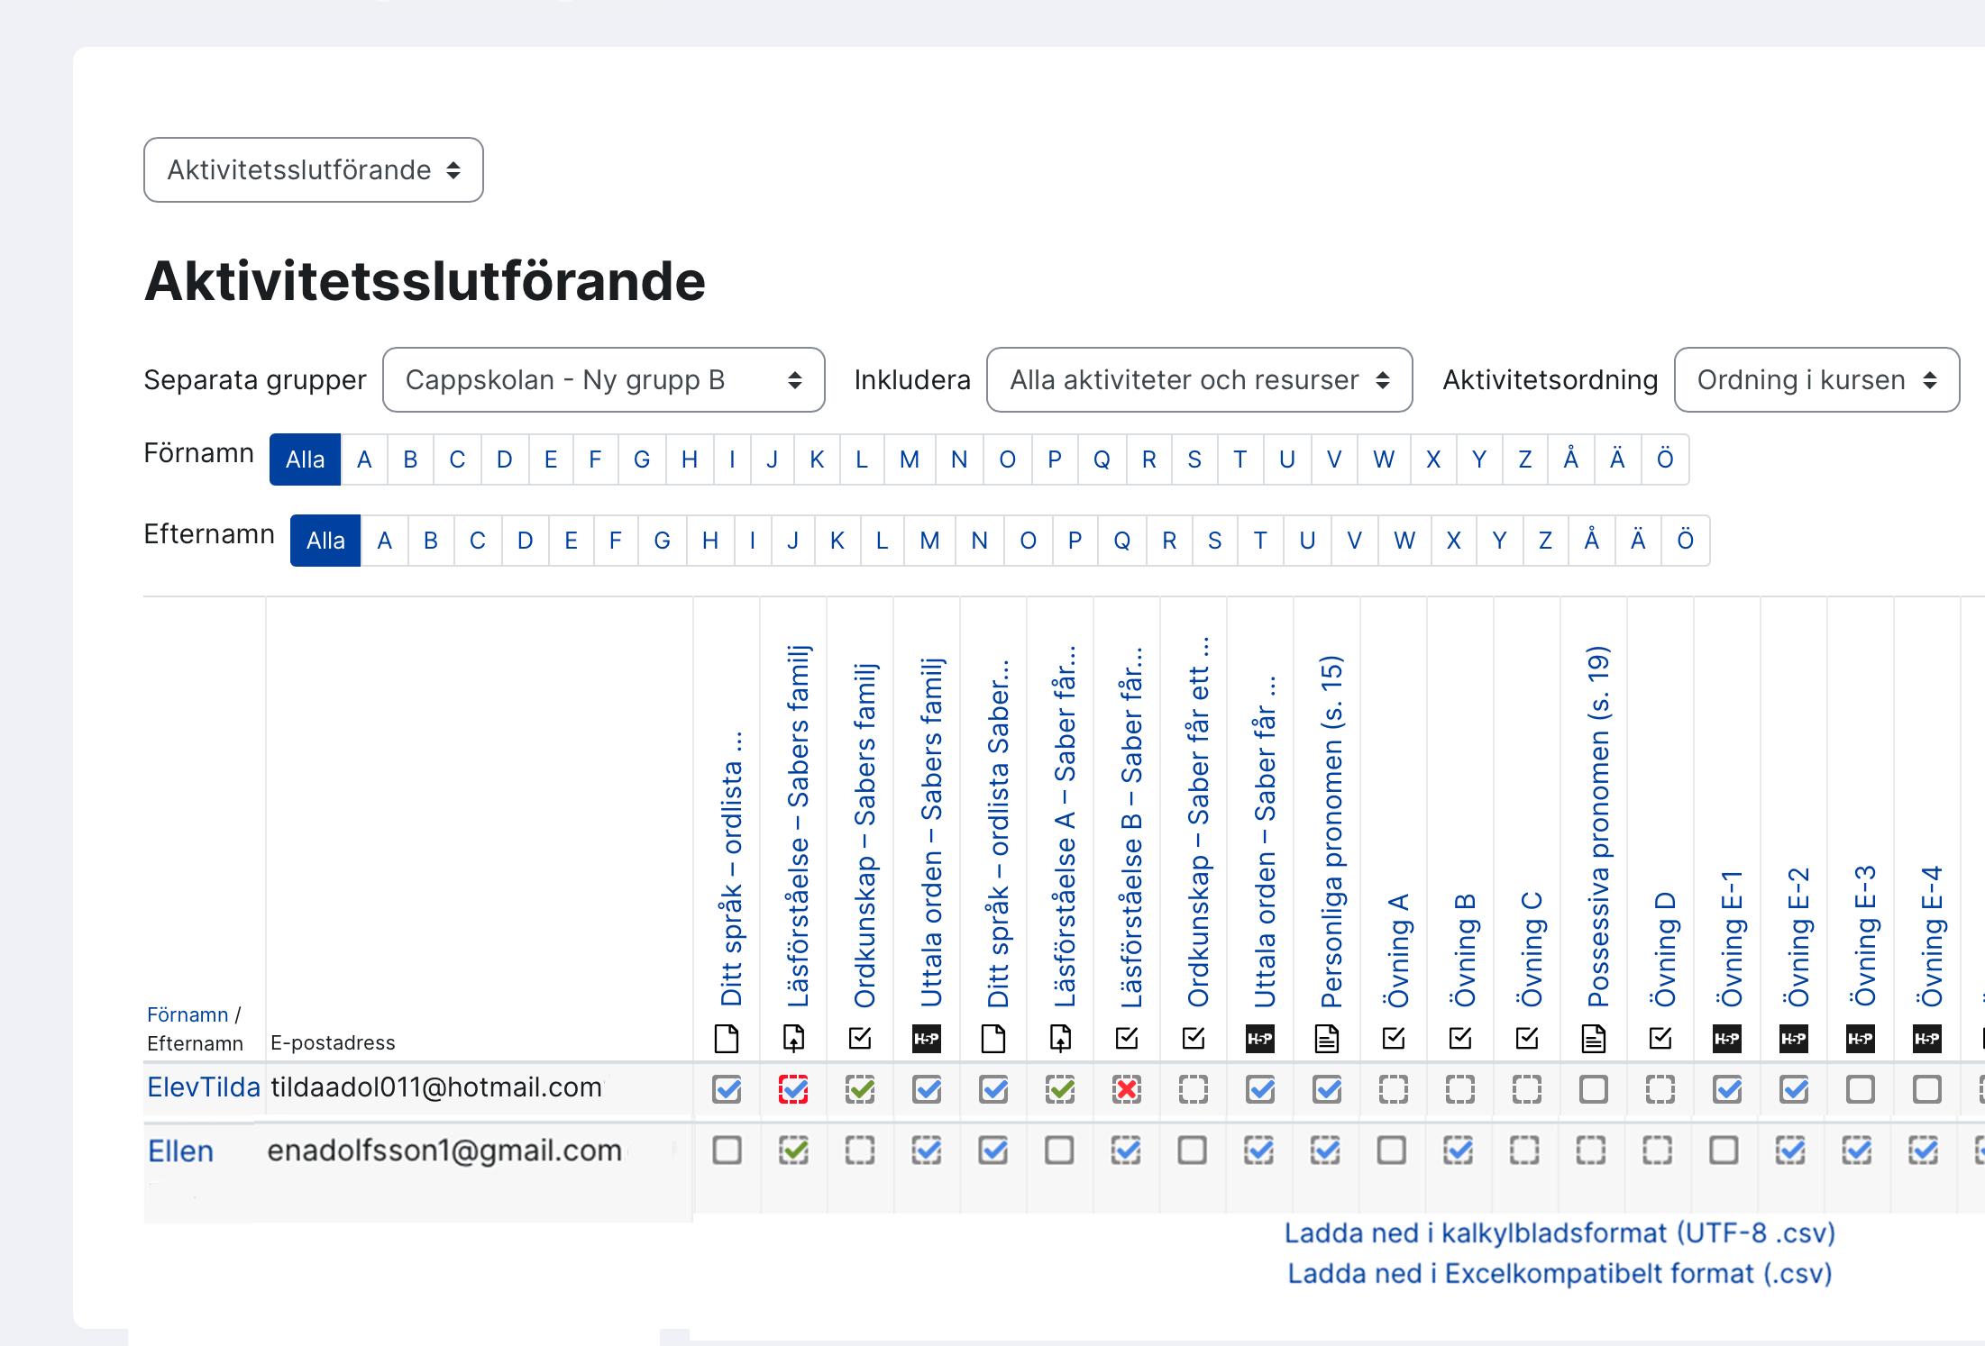This screenshot has height=1346, width=1985.
Task: Click the page icon under Possessiva pronomen (s. 19)
Action: click(1594, 1039)
